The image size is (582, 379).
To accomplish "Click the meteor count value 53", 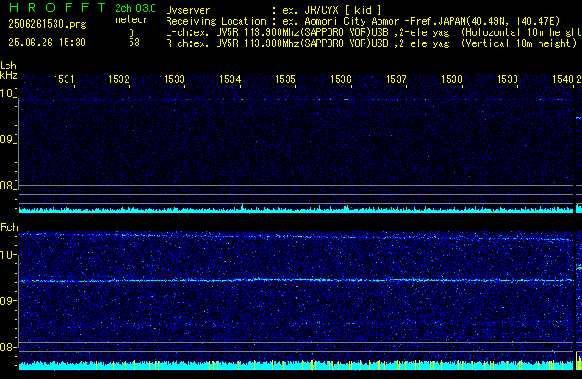I will click(134, 43).
